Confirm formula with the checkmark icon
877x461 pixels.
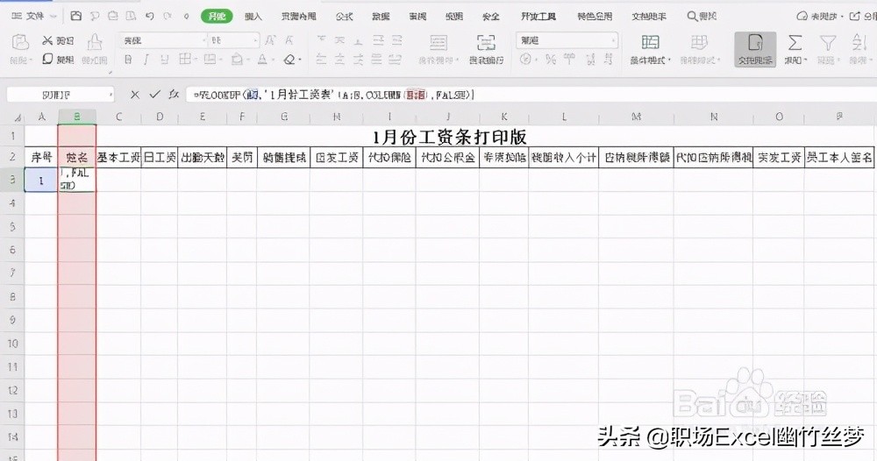154,94
